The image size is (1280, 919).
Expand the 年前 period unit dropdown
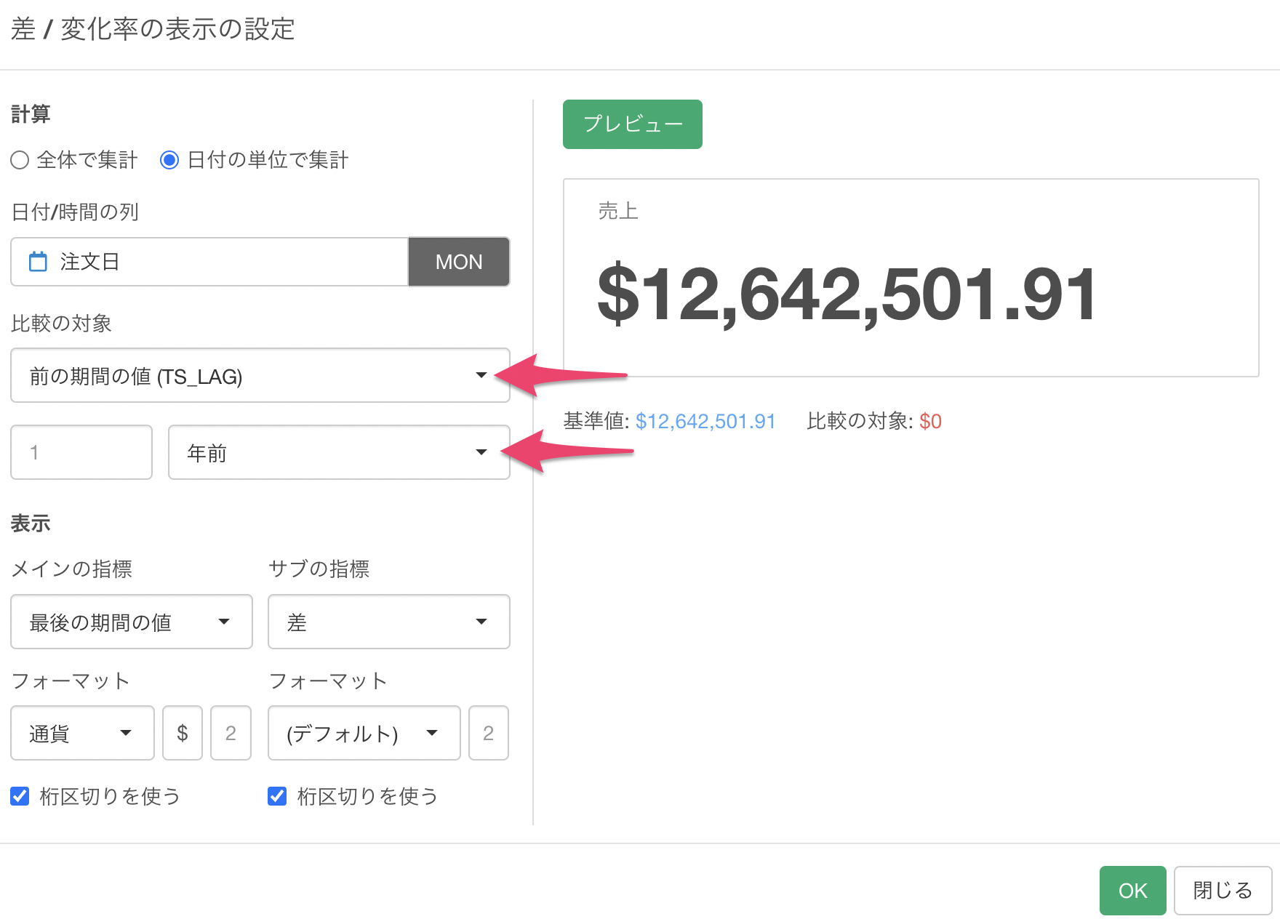tap(338, 452)
